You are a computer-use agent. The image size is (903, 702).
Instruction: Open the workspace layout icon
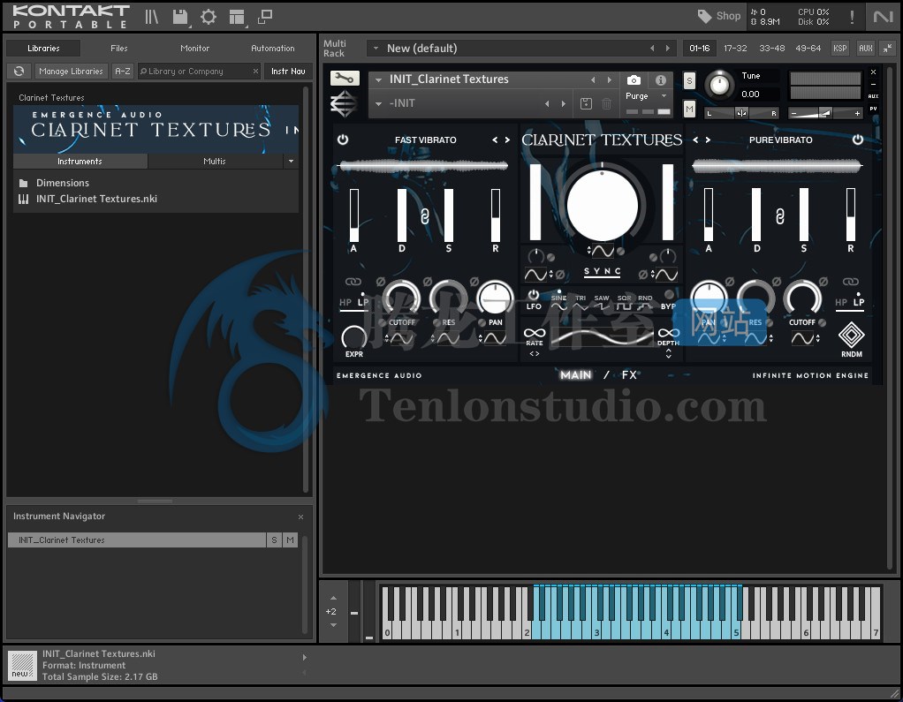pyautogui.click(x=237, y=18)
